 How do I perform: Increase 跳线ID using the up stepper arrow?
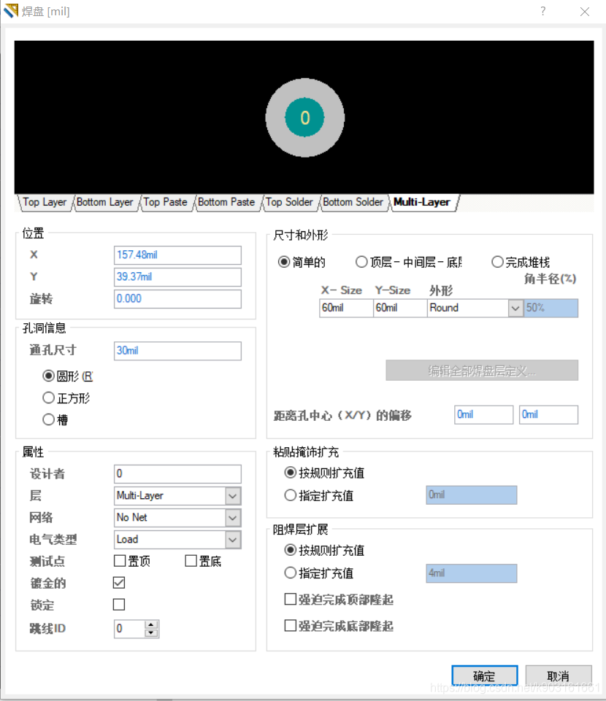[x=151, y=625]
